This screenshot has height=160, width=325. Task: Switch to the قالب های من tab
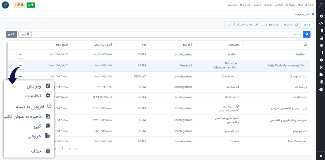[271, 25]
